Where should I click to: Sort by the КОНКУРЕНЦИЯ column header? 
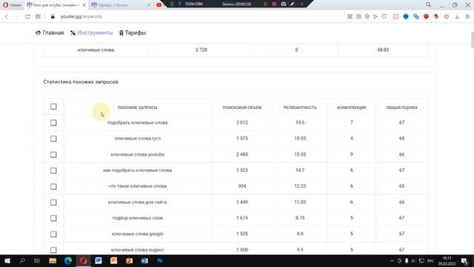(351, 108)
